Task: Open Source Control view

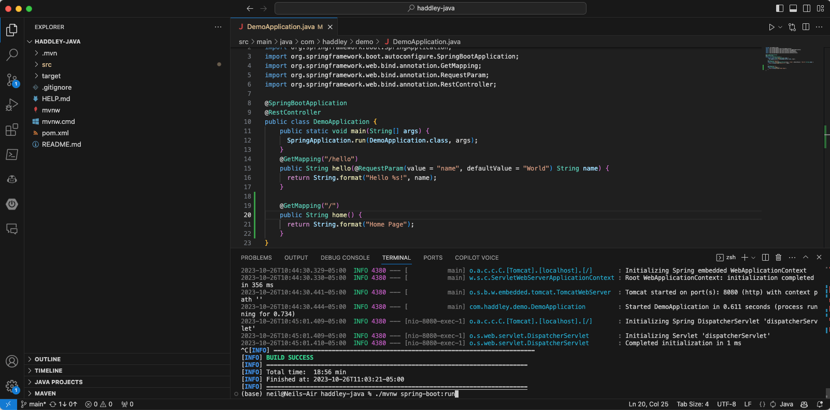Action: pos(12,80)
